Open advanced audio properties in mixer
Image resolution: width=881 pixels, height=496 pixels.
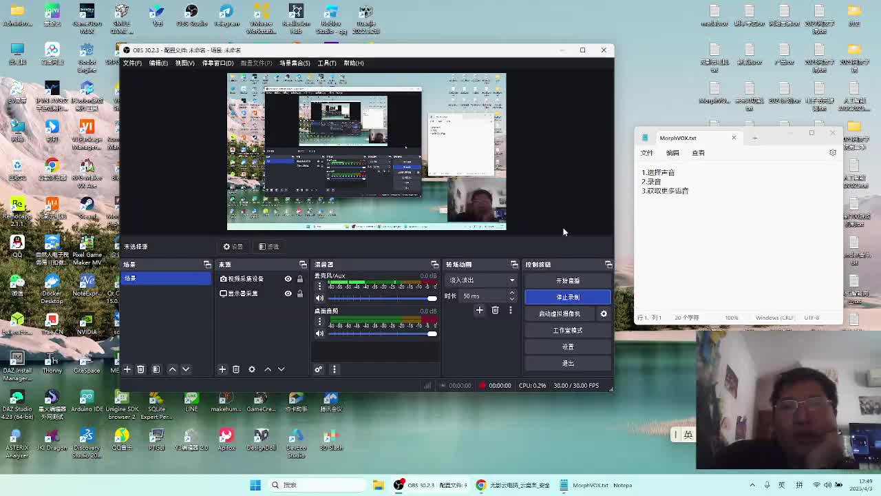319,370
